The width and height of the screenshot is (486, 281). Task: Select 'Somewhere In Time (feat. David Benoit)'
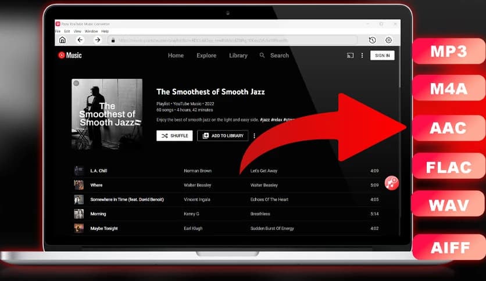[x=127, y=199]
